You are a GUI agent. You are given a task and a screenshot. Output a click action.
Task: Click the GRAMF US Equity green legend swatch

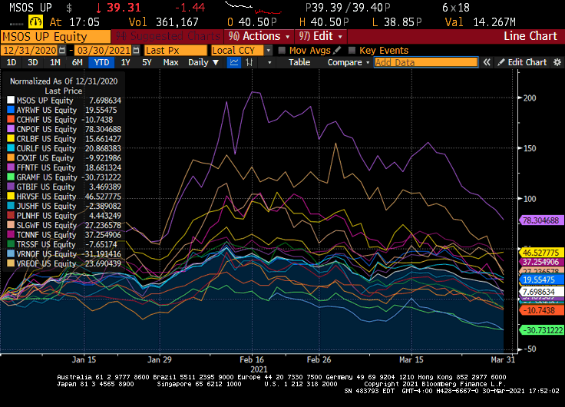point(11,177)
